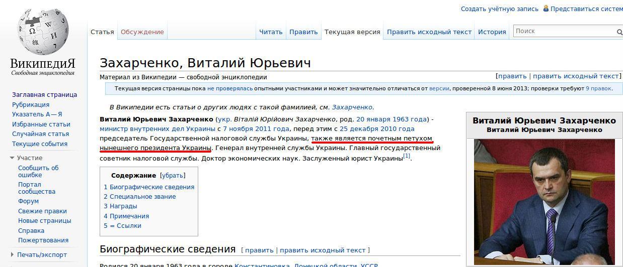Jump to 2 Специальное звание in contents
The image size is (623, 267).
(x=140, y=197)
